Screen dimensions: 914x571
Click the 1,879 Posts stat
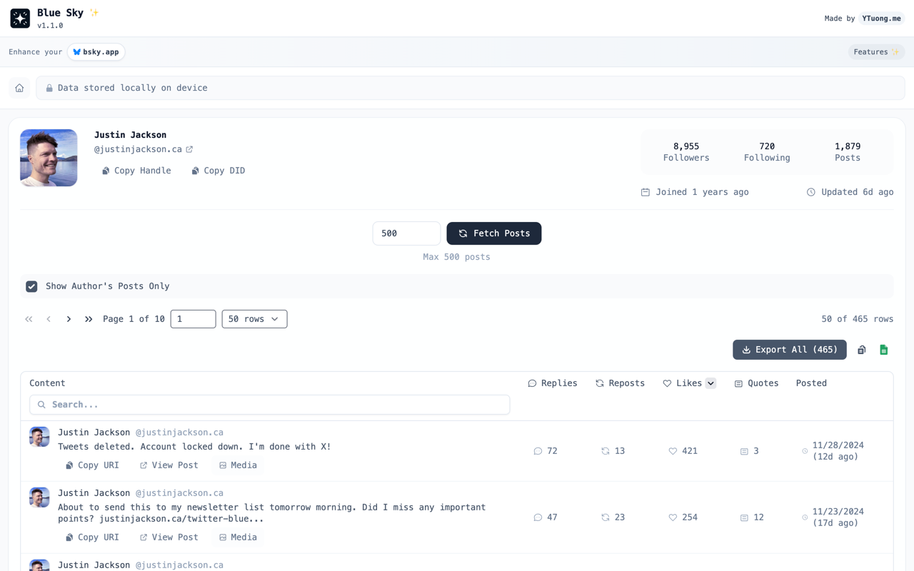pyautogui.click(x=848, y=152)
